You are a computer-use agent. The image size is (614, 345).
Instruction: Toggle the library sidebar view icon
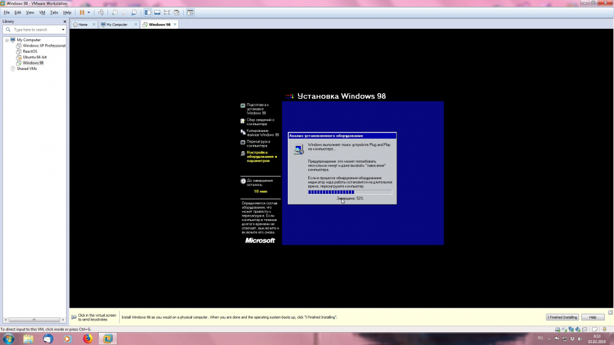coord(147,12)
